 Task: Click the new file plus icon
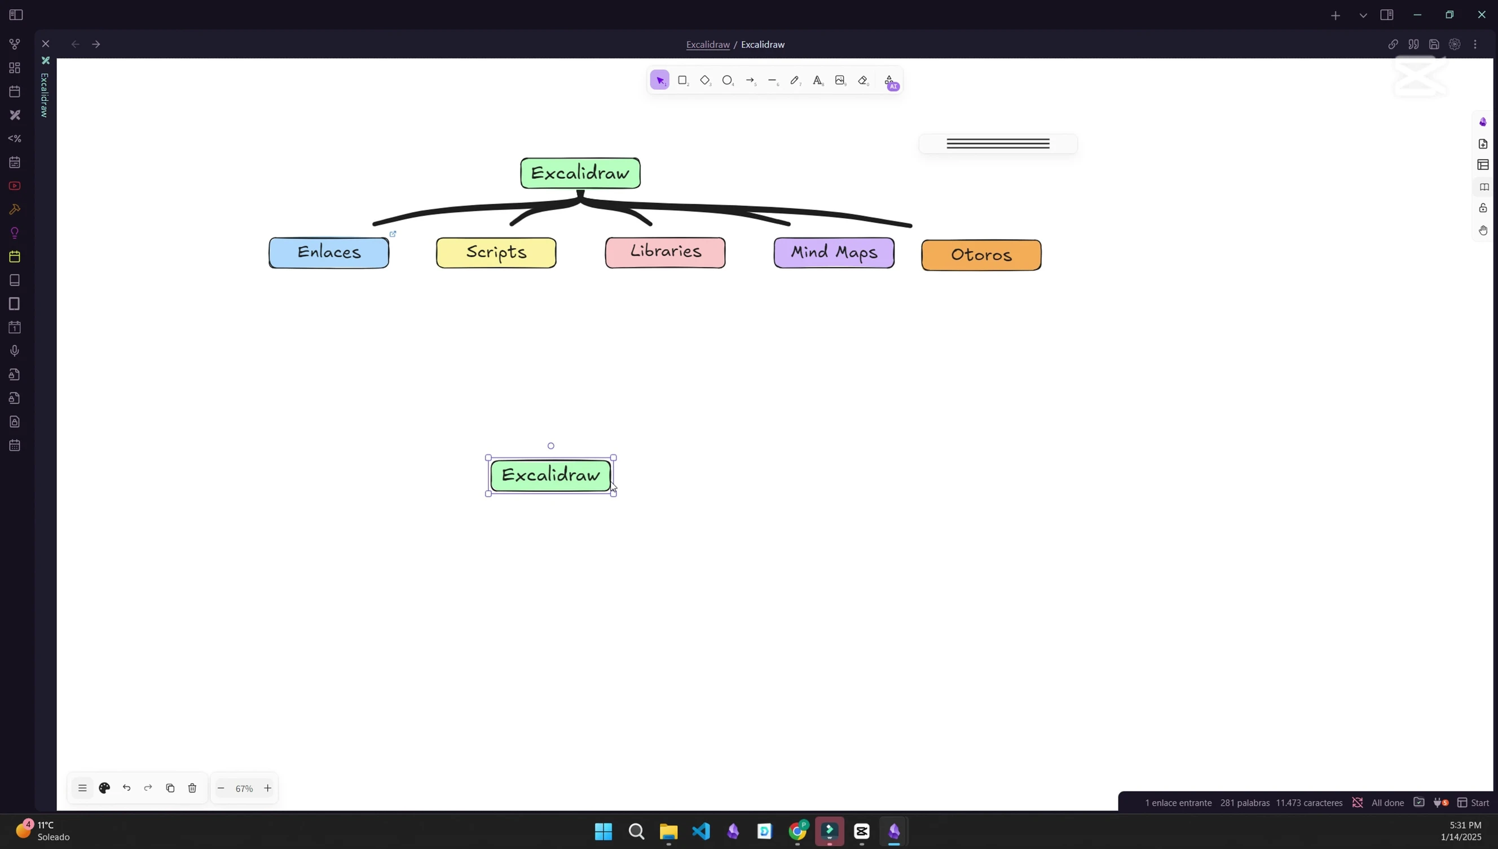click(x=1483, y=144)
